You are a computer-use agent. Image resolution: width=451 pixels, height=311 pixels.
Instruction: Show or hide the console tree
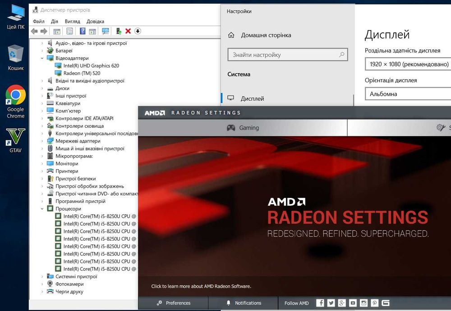[x=57, y=31]
